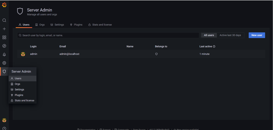Open the Alerting bell icon in sidebar
This screenshot has width=273, height=130.
pos(4,54)
